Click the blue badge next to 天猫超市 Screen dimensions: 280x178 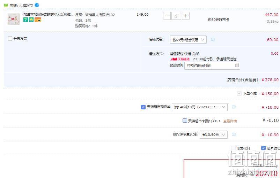click(37, 5)
